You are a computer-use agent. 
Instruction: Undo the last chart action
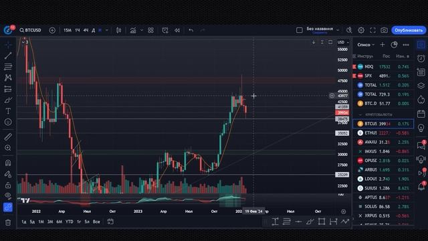pos(191,30)
